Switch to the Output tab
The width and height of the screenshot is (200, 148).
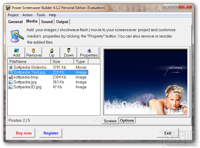(x=62, y=22)
